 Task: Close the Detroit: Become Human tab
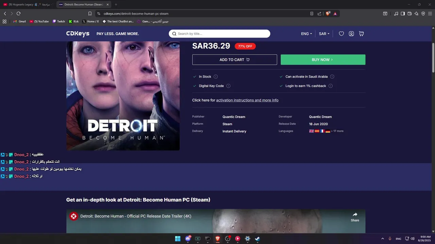pos(108,4)
